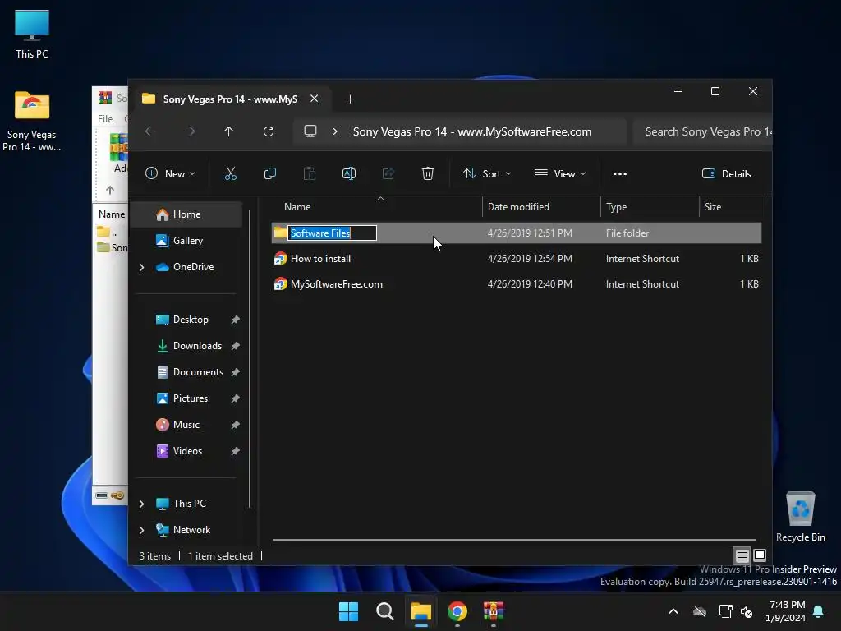841x631 pixels.
Task: Go back with the left arrow
Action: pyautogui.click(x=150, y=131)
